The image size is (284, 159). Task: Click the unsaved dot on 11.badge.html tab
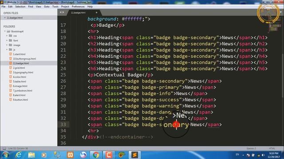[x=96, y=12]
